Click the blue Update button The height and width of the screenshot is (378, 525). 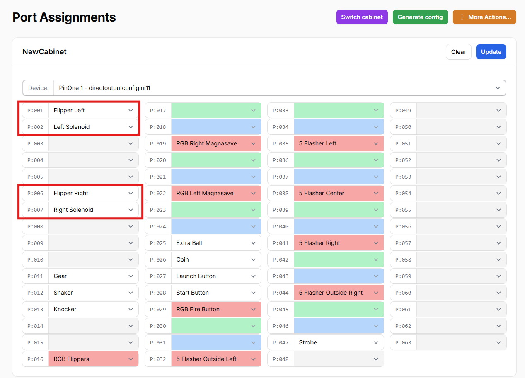point(491,52)
